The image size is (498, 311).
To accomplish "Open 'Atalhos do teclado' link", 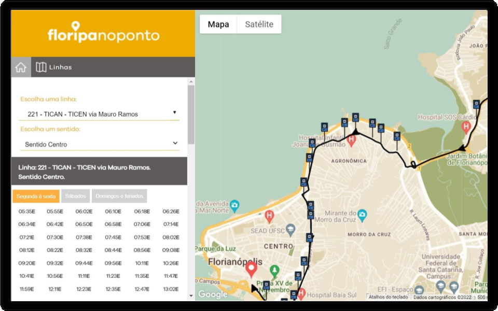I will click(388, 297).
